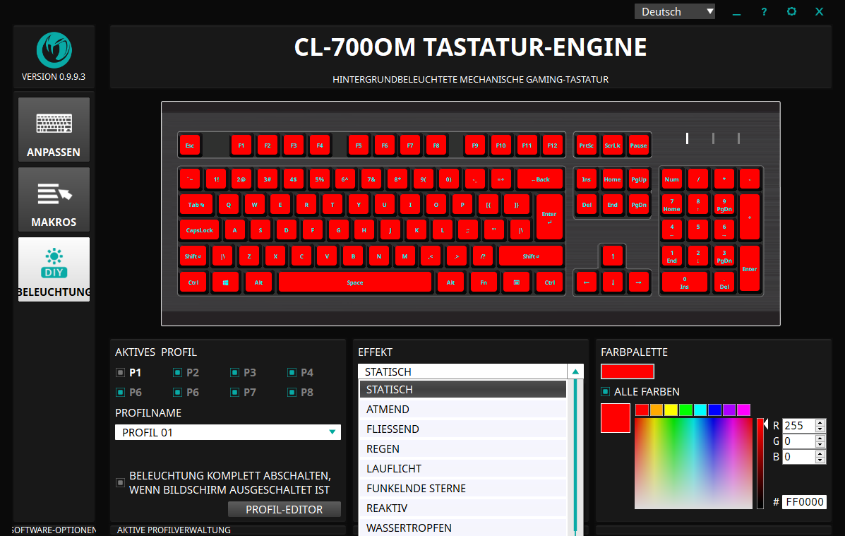Open the Anpassen keyboard customization section
The height and width of the screenshot is (536, 845).
point(54,130)
